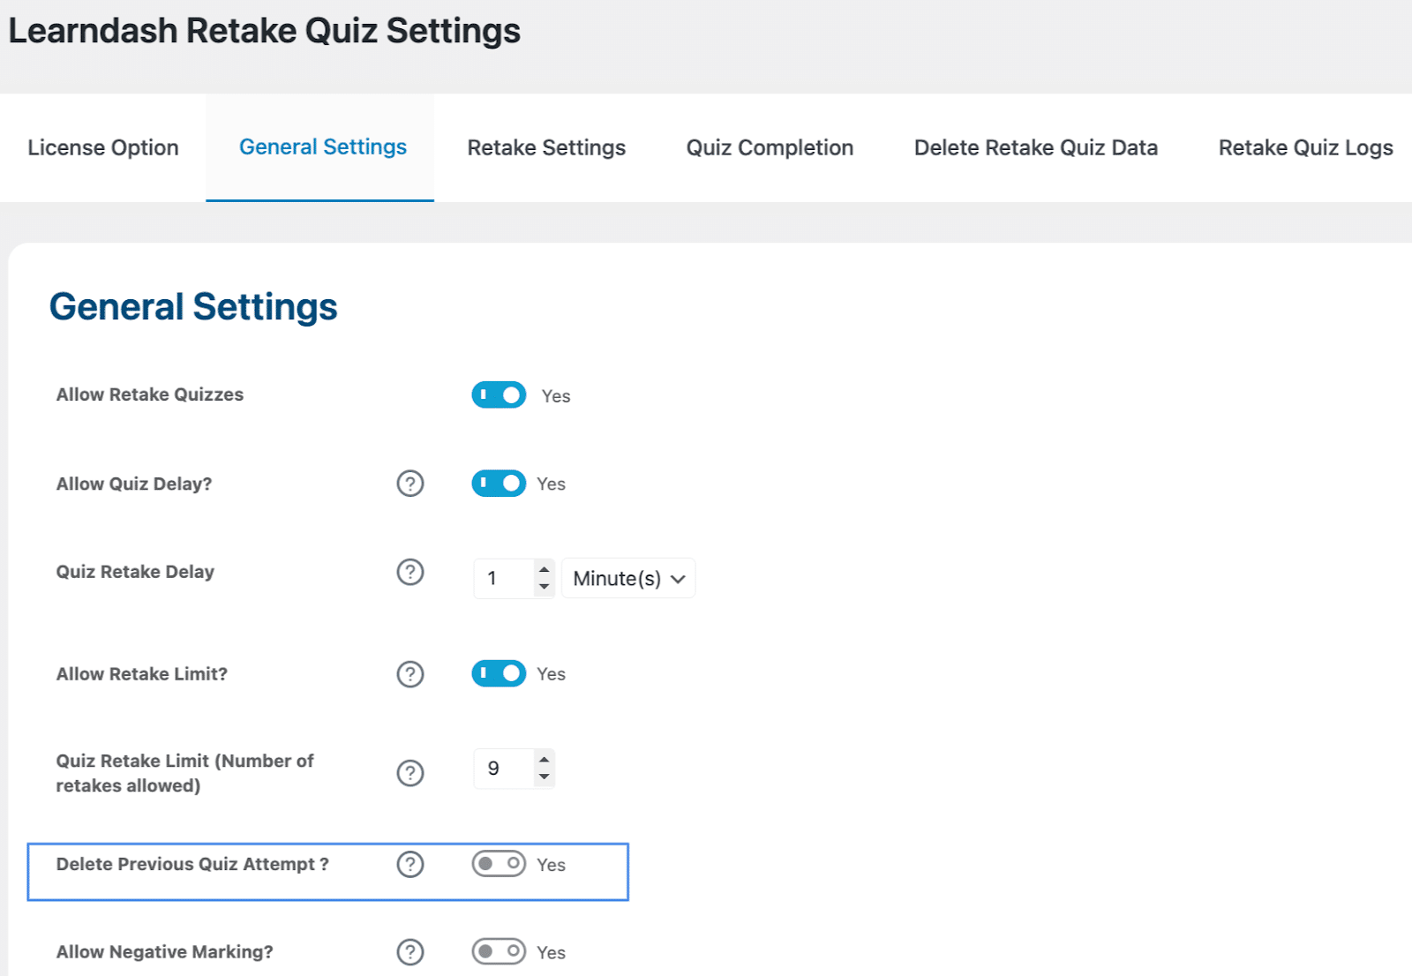Toggle the Allow Retake Quizzes switch

499,394
